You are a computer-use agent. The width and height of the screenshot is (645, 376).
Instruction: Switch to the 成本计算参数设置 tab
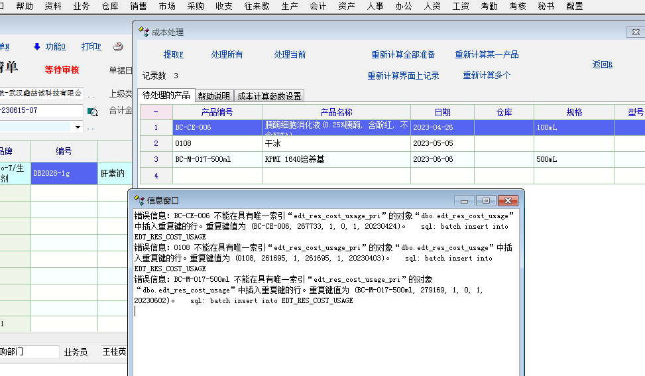tap(270, 96)
